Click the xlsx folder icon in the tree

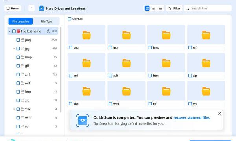[x=22, y=109]
